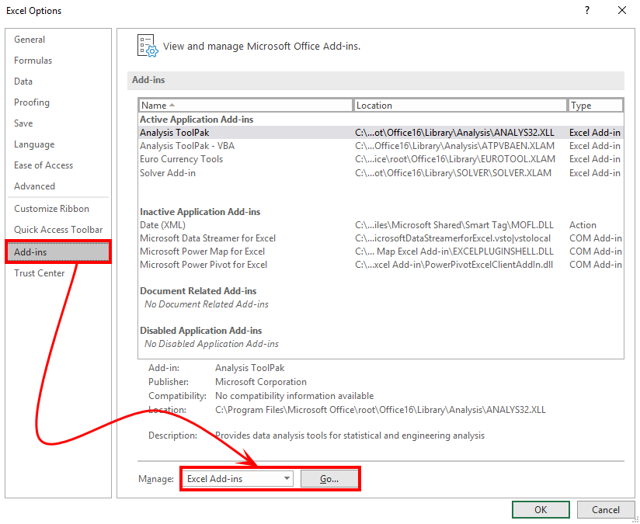Select Microsoft Power Pivot for Excel
Viewport: 640px width, 524px height.
[x=203, y=265]
